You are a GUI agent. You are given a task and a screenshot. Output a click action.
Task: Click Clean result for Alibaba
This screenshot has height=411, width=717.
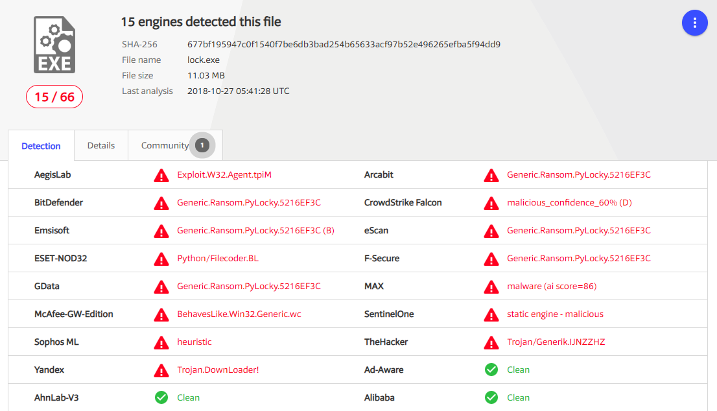coord(518,398)
